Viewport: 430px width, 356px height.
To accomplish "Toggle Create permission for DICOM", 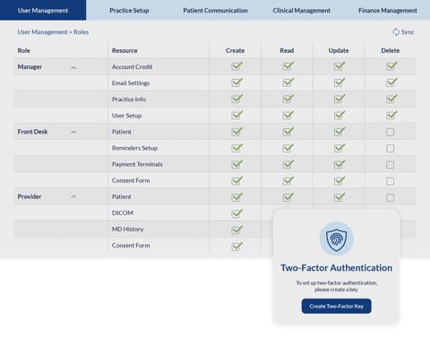I will click(236, 213).
